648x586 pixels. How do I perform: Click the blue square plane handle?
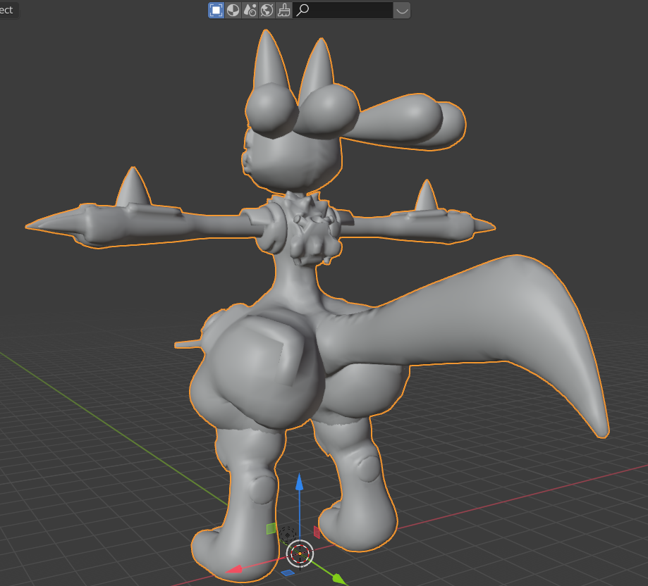(288, 573)
